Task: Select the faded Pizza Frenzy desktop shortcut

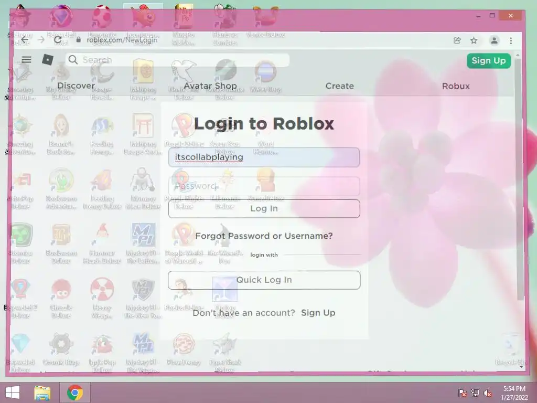Action: 184,349
